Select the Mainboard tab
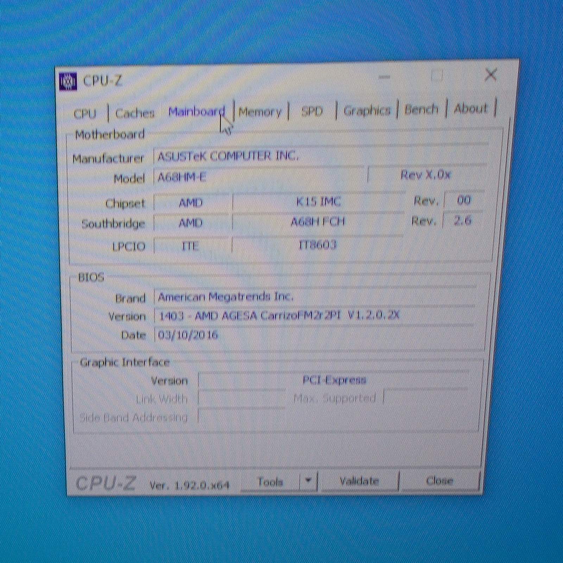The height and width of the screenshot is (563, 563). click(196, 112)
